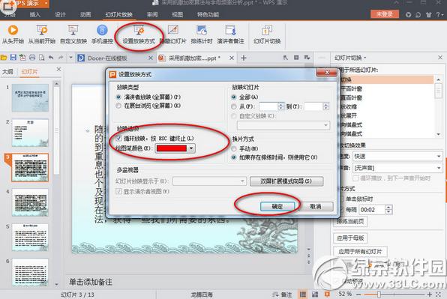Select 如果存在排练时间，则使用它 radio button
This screenshot has height=299, width=447.
(x=234, y=157)
